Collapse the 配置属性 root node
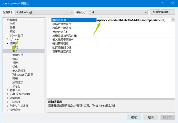The width and height of the screenshot is (178, 123). (5, 20)
